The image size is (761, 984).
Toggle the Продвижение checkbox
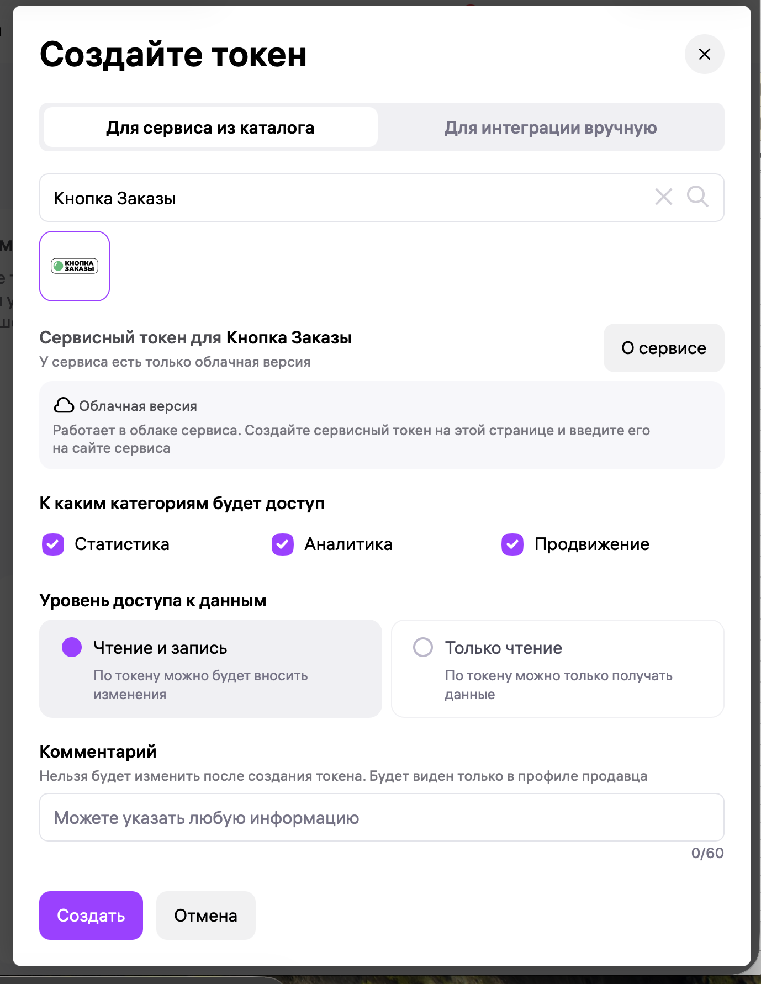(x=512, y=544)
